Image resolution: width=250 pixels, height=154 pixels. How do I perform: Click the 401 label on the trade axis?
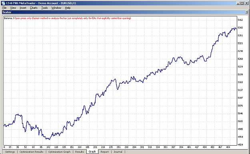(189, 147)
